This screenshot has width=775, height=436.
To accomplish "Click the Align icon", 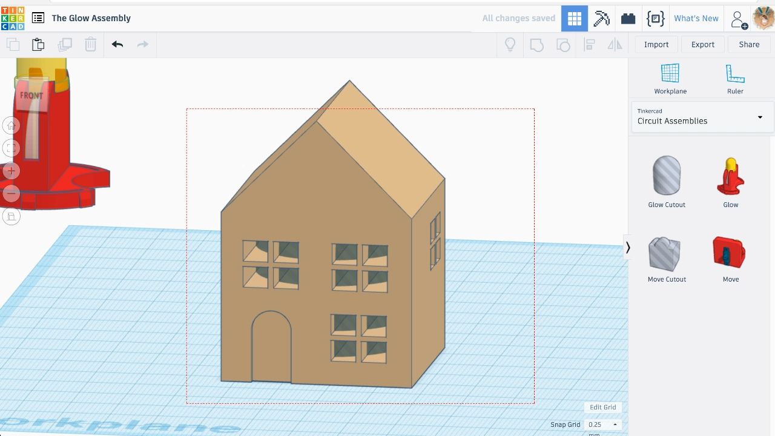I will point(589,44).
